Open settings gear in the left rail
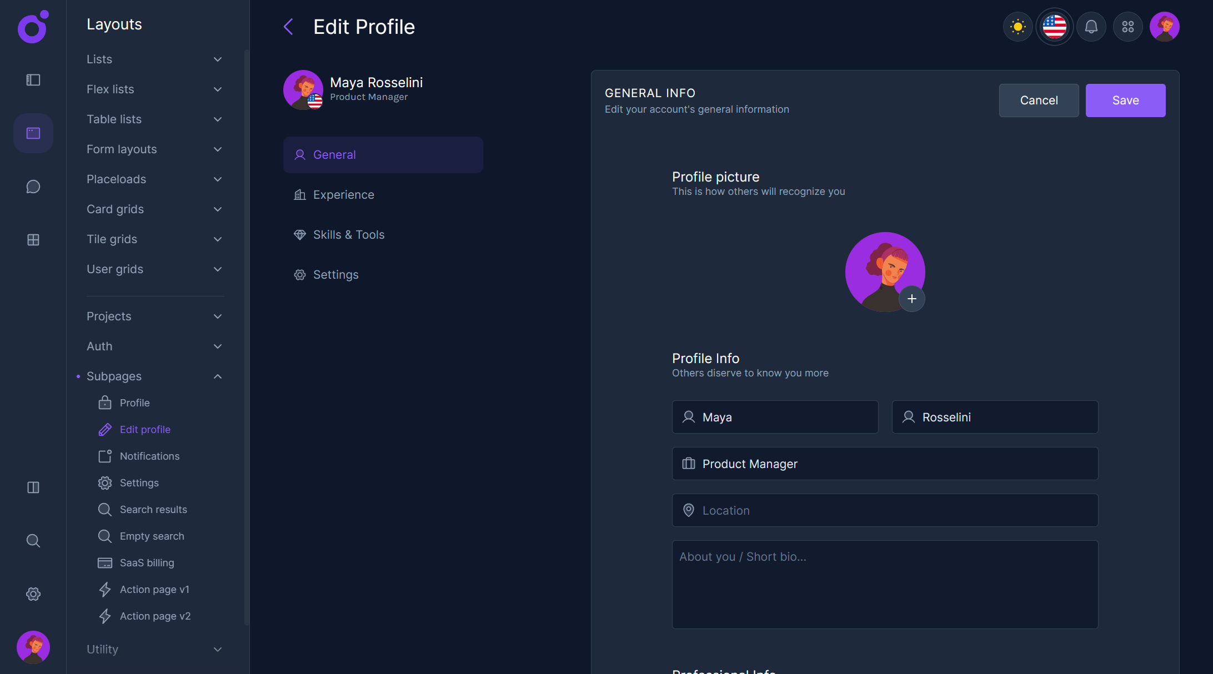The image size is (1213, 674). click(x=33, y=594)
